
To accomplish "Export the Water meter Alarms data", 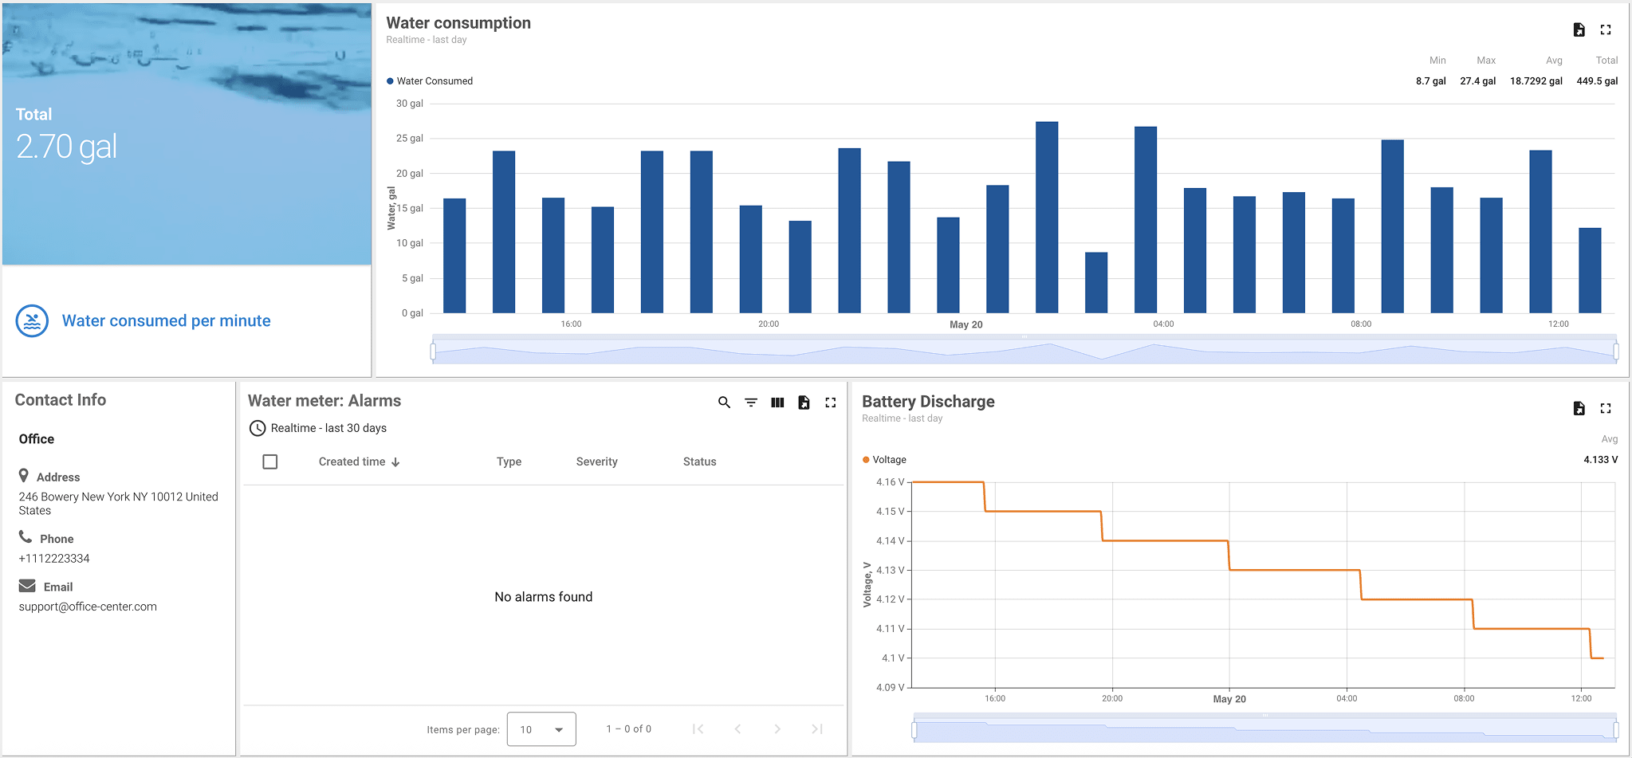I will [x=804, y=403].
